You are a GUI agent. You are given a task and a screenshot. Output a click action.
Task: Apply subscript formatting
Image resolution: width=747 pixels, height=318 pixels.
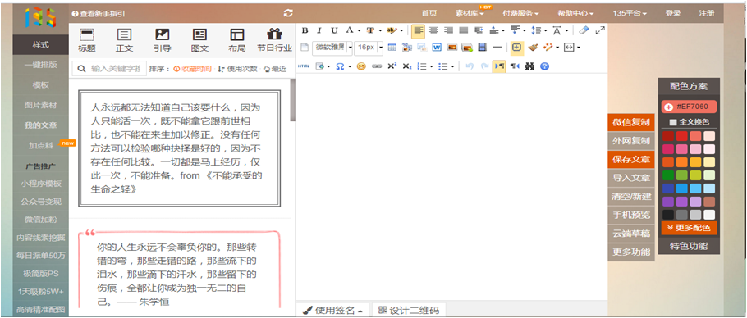pyautogui.click(x=406, y=66)
